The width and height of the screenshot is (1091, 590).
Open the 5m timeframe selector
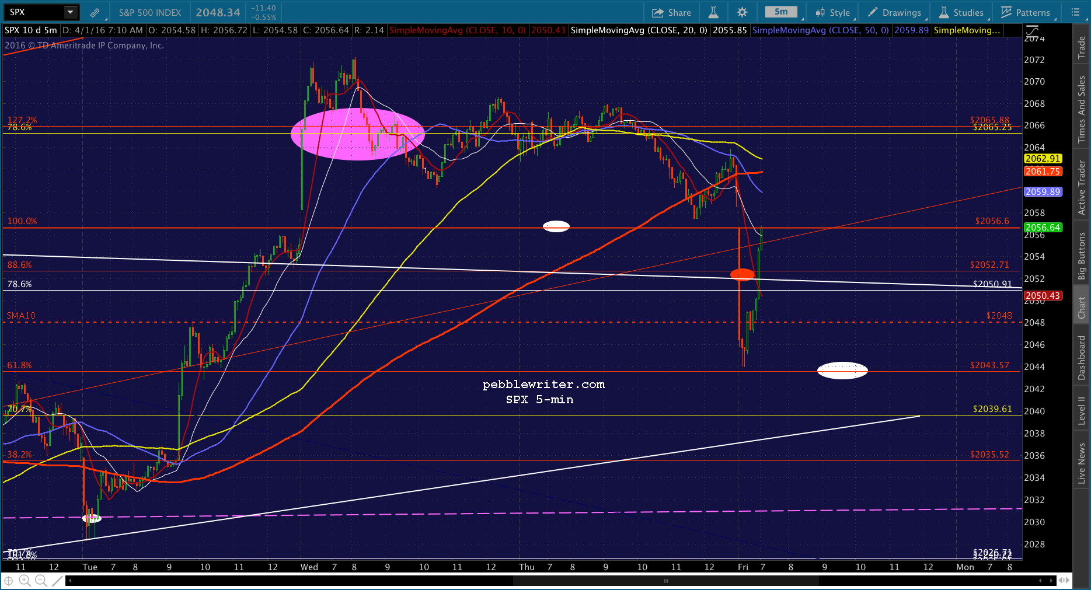(781, 12)
